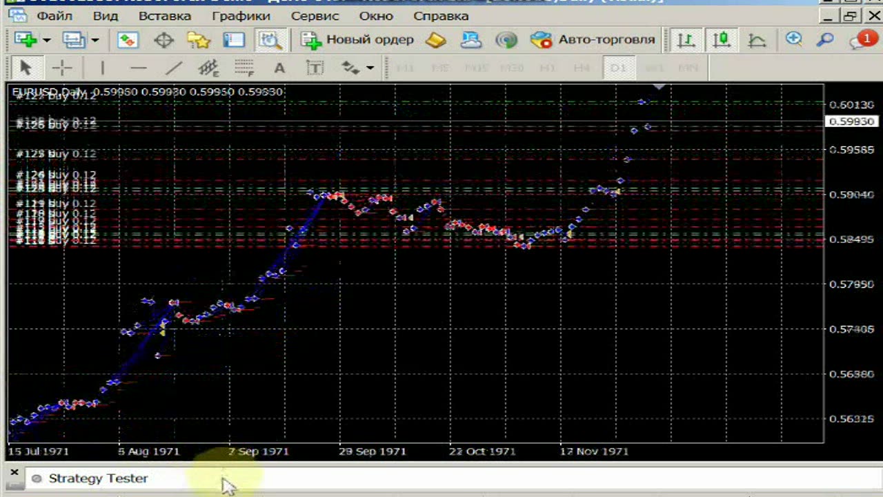This screenshot has height=497, width=883.
Task: Expand the profiles dropdown arrow
Action: click(x=95, y=41)
